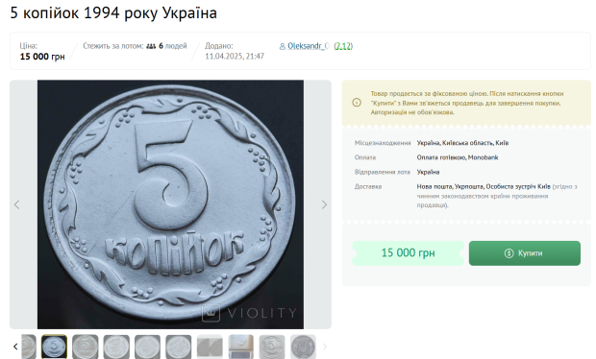
Task: Click the info icon in the yellow notice
Action: click(357, 103)
